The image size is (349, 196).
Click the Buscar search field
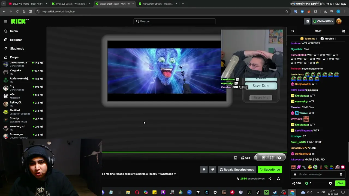[174, 21]
